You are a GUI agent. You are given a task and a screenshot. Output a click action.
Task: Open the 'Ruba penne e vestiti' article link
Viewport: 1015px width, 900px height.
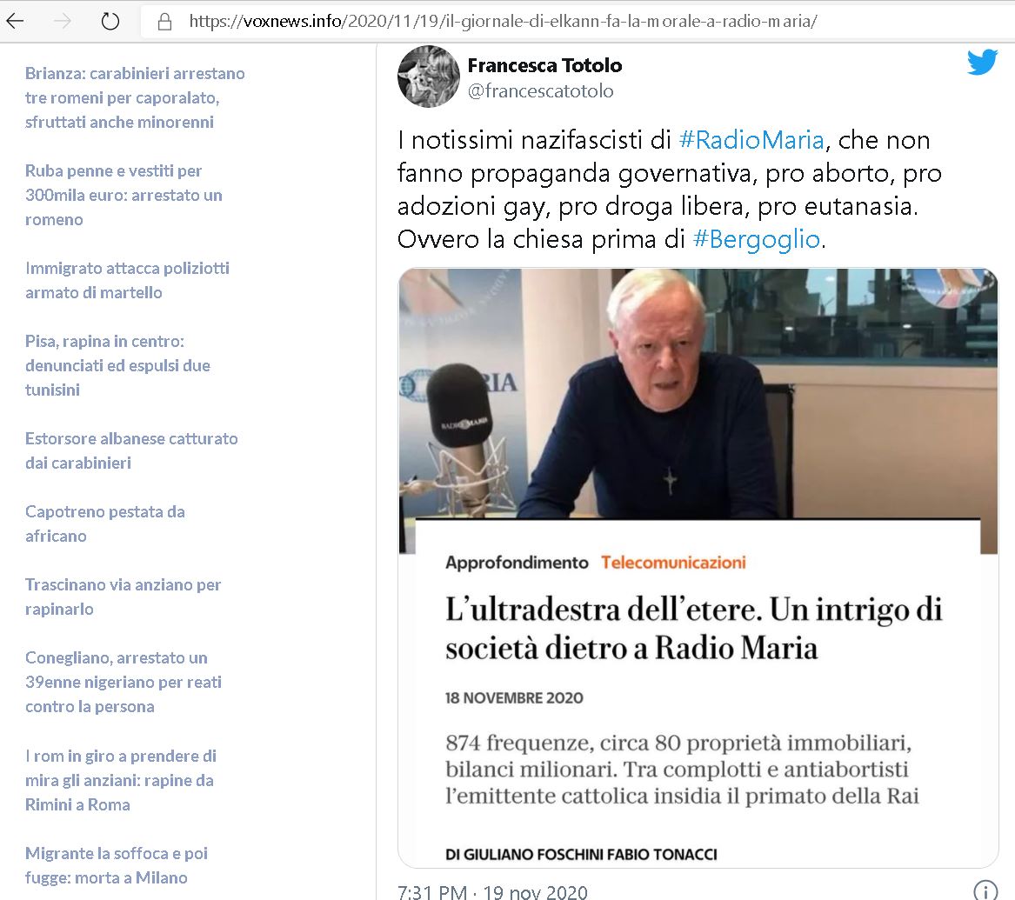124,195
